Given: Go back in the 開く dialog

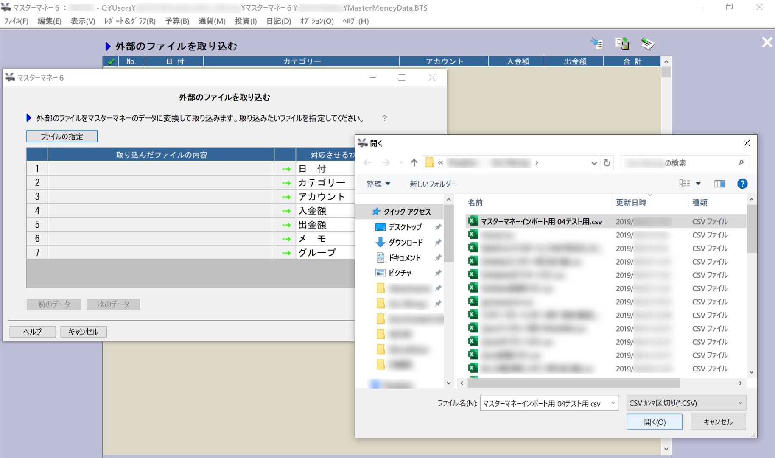Looking at the screenshot, I should (367, 163).
